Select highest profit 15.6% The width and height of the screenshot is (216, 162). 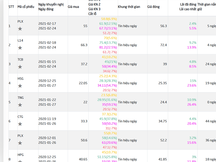[192, 142]
